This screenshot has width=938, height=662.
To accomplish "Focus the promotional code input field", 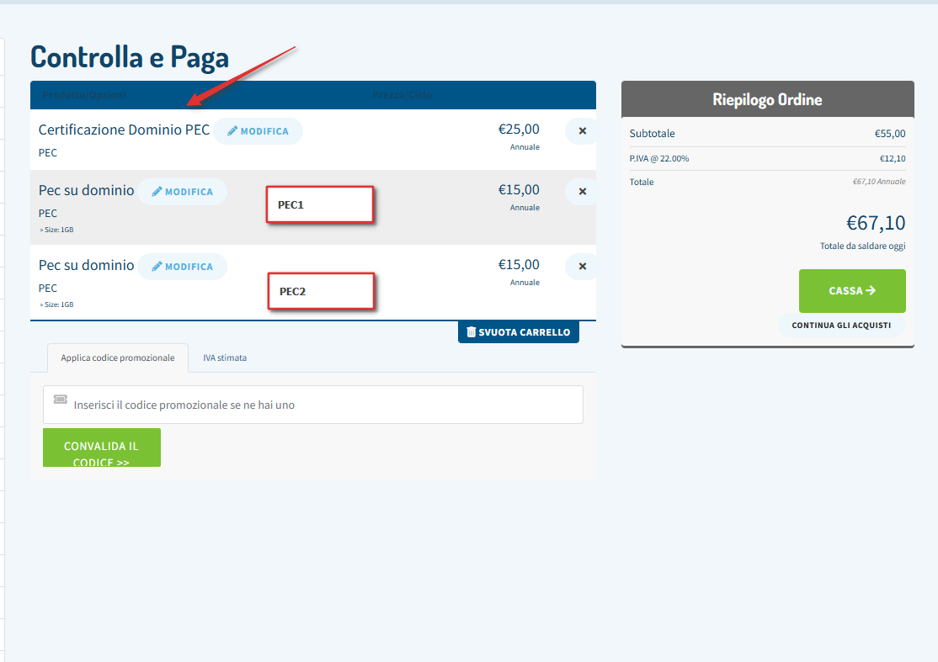I will 313,405.
